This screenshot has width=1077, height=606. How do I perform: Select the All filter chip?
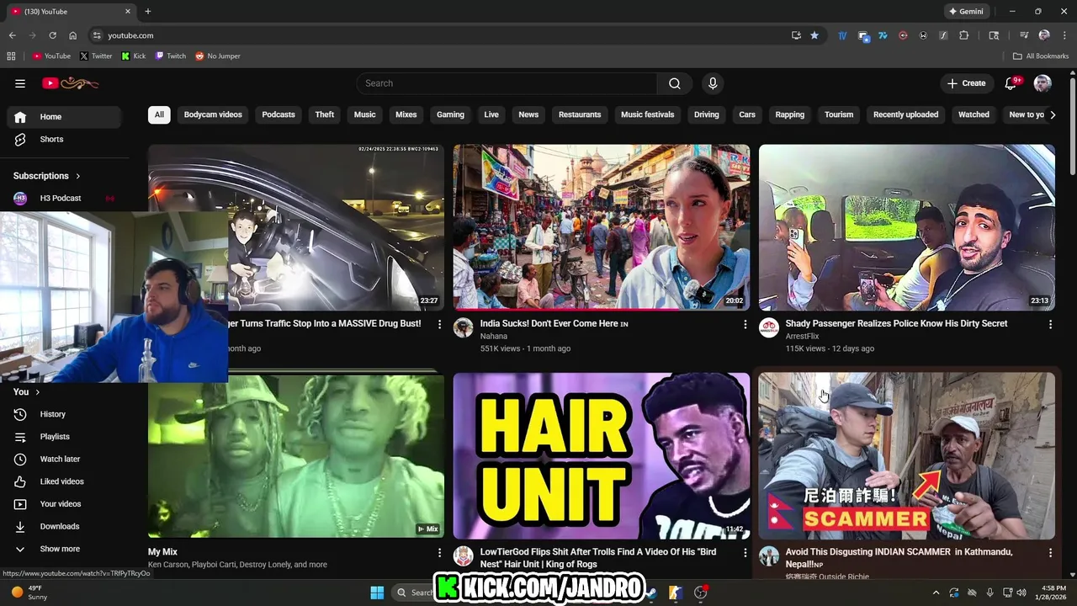tap(159, 114)
